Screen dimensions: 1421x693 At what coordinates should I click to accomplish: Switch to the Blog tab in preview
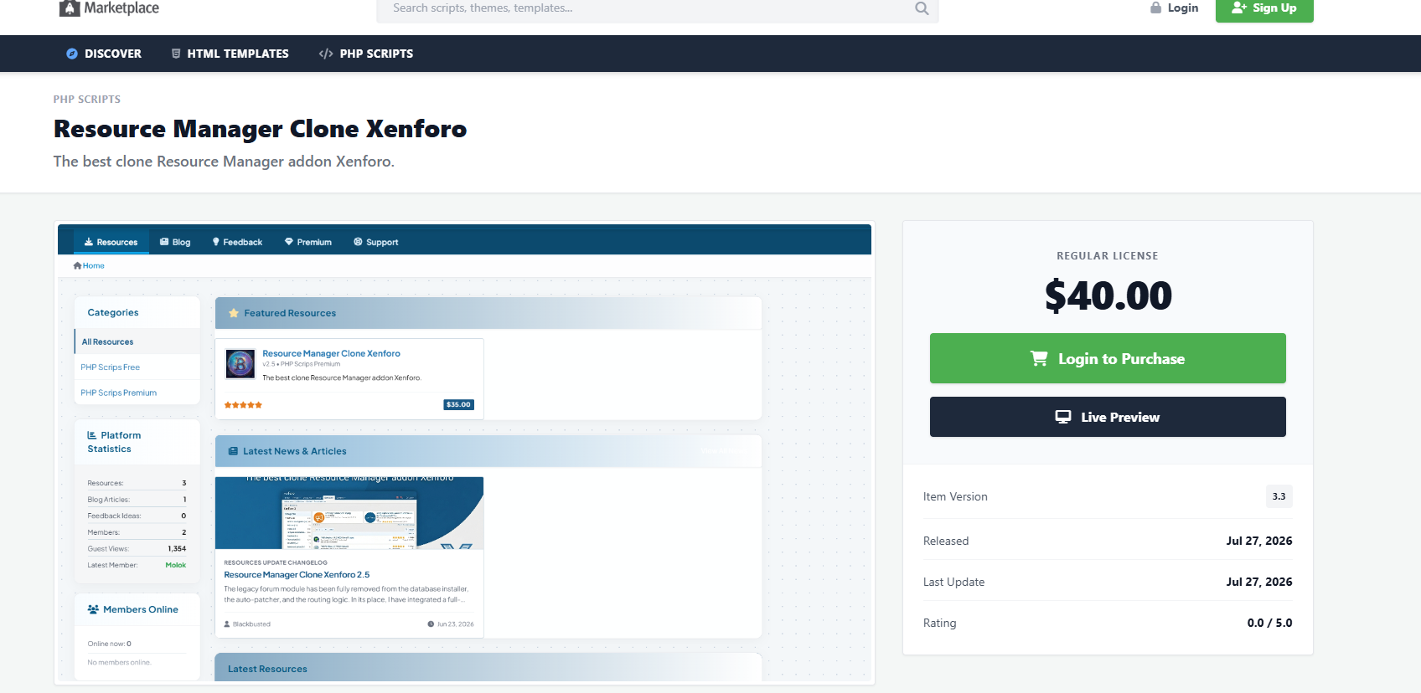[175, 242]
